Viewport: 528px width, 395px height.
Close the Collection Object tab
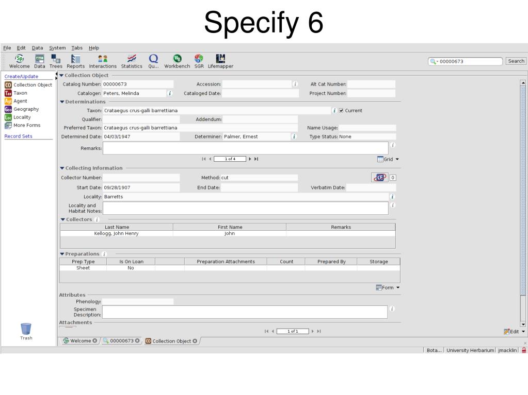[195, 341]
